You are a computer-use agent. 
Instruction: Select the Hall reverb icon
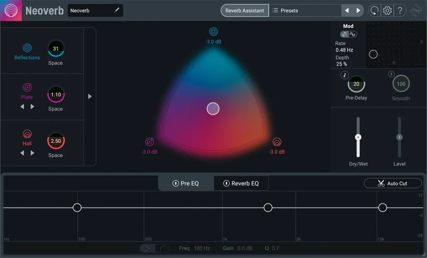tap(26, 135)
